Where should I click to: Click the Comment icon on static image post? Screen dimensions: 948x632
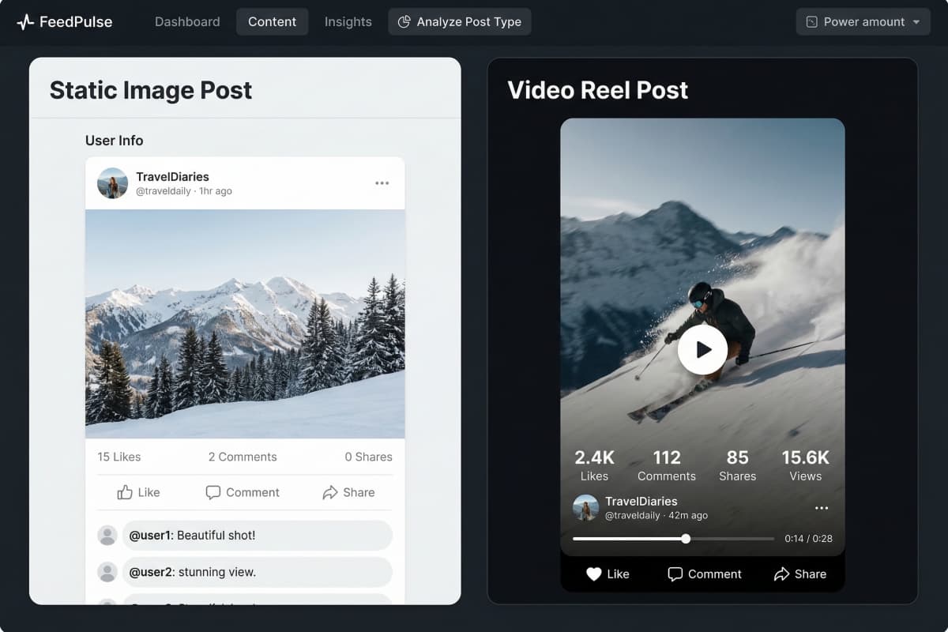point(213,492)
